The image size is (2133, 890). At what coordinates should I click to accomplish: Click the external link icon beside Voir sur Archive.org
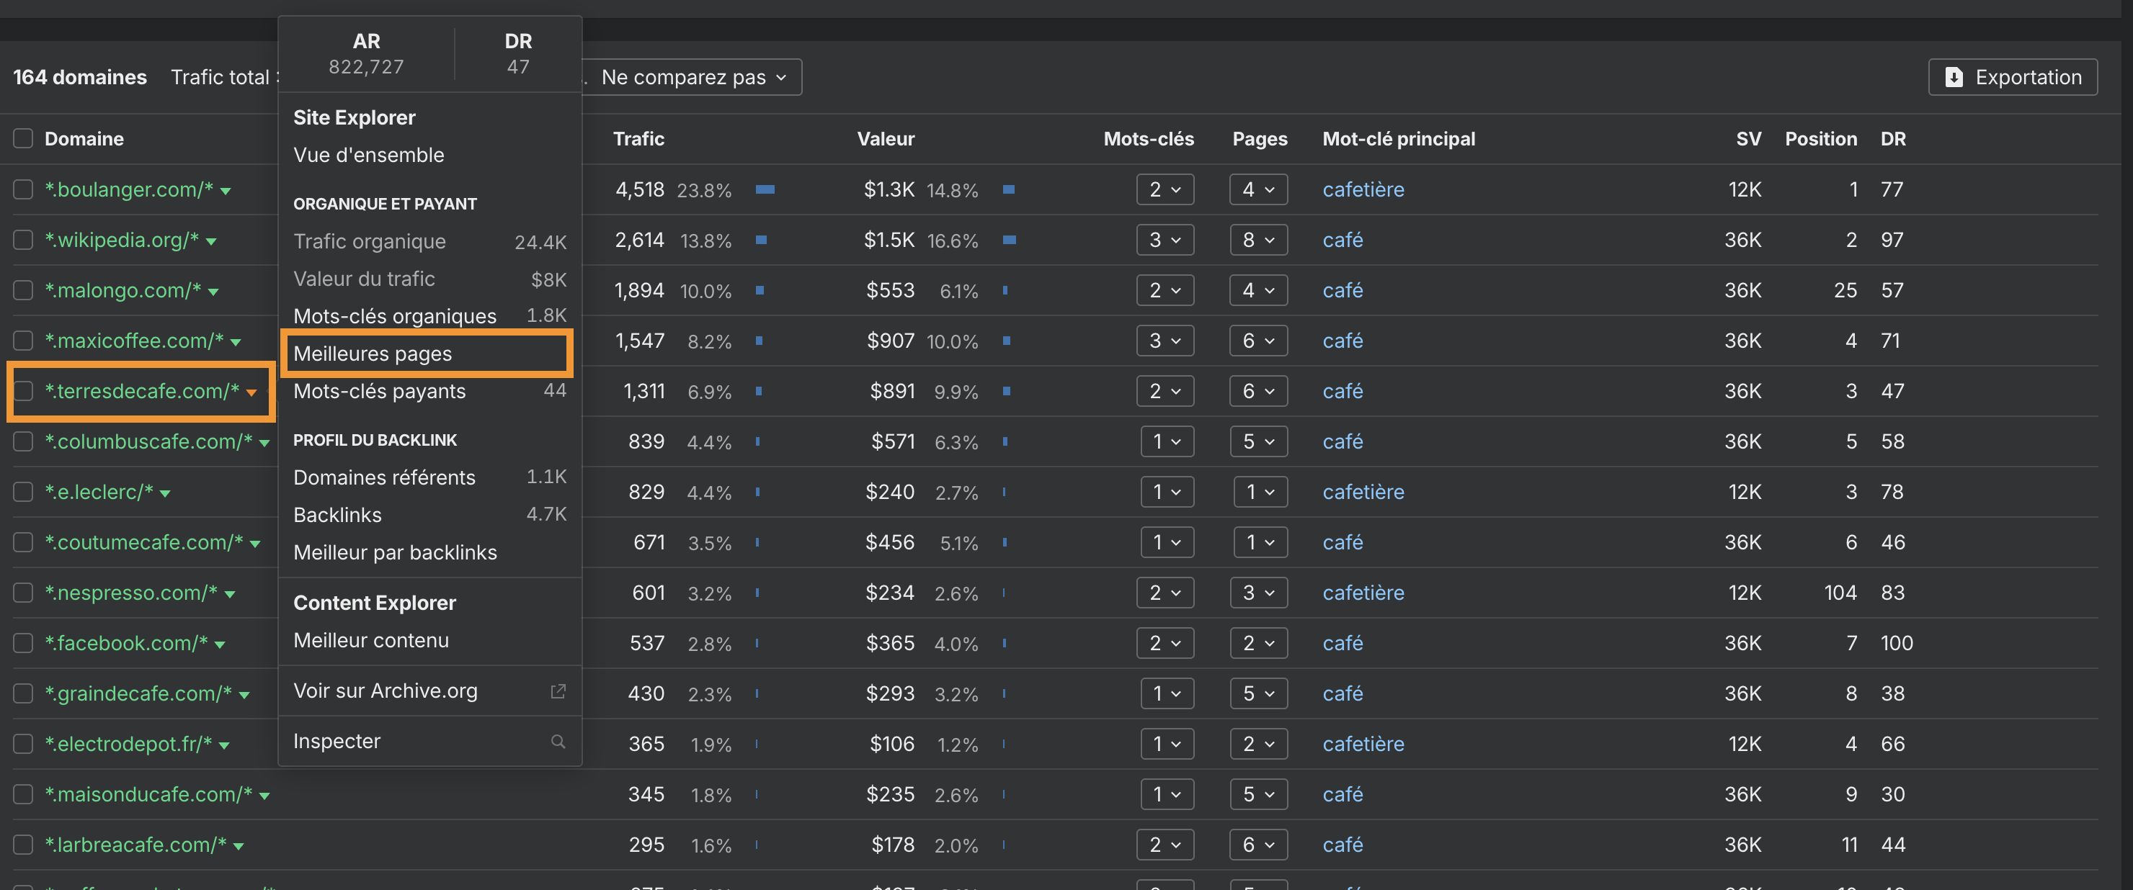[558, 691]
